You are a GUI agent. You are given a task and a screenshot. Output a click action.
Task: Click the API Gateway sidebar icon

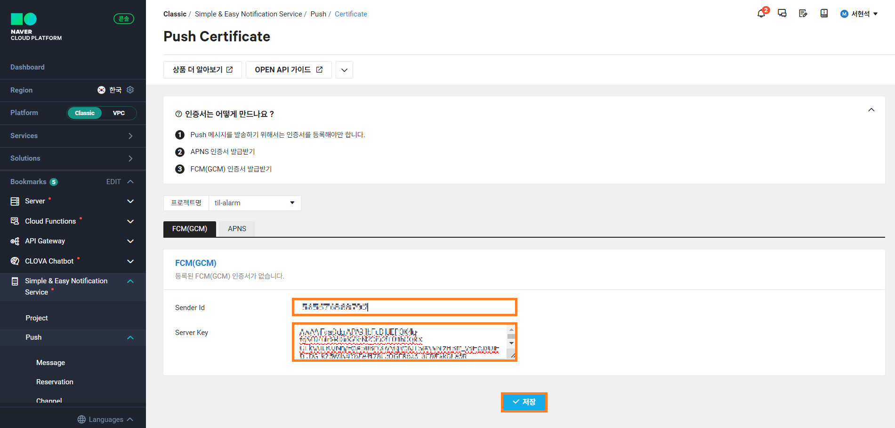[x=15, y=241]
